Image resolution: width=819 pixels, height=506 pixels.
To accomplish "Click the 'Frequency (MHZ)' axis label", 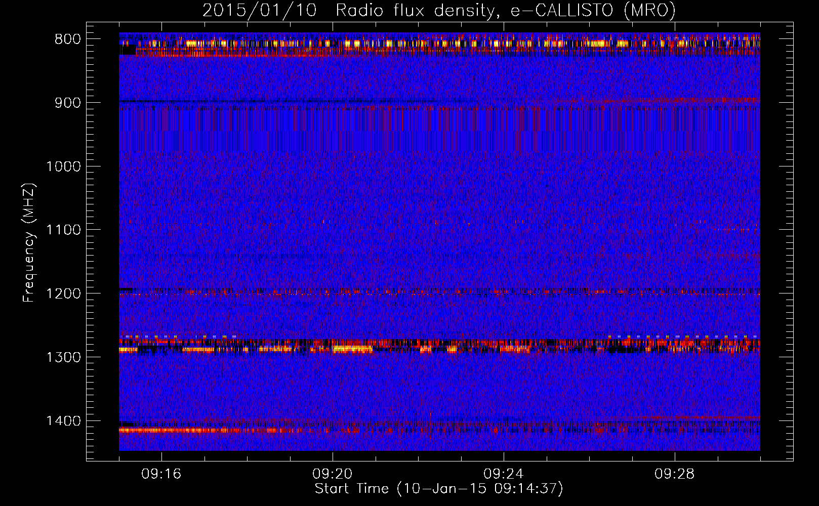I will coord(29,242).
